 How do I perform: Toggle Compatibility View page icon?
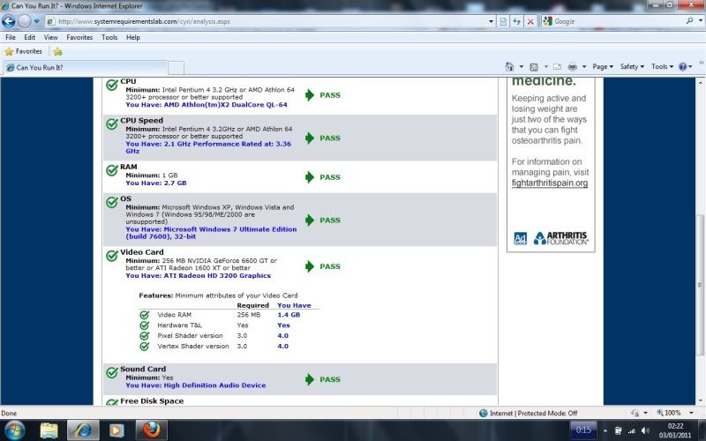click(x=503, y=21)
